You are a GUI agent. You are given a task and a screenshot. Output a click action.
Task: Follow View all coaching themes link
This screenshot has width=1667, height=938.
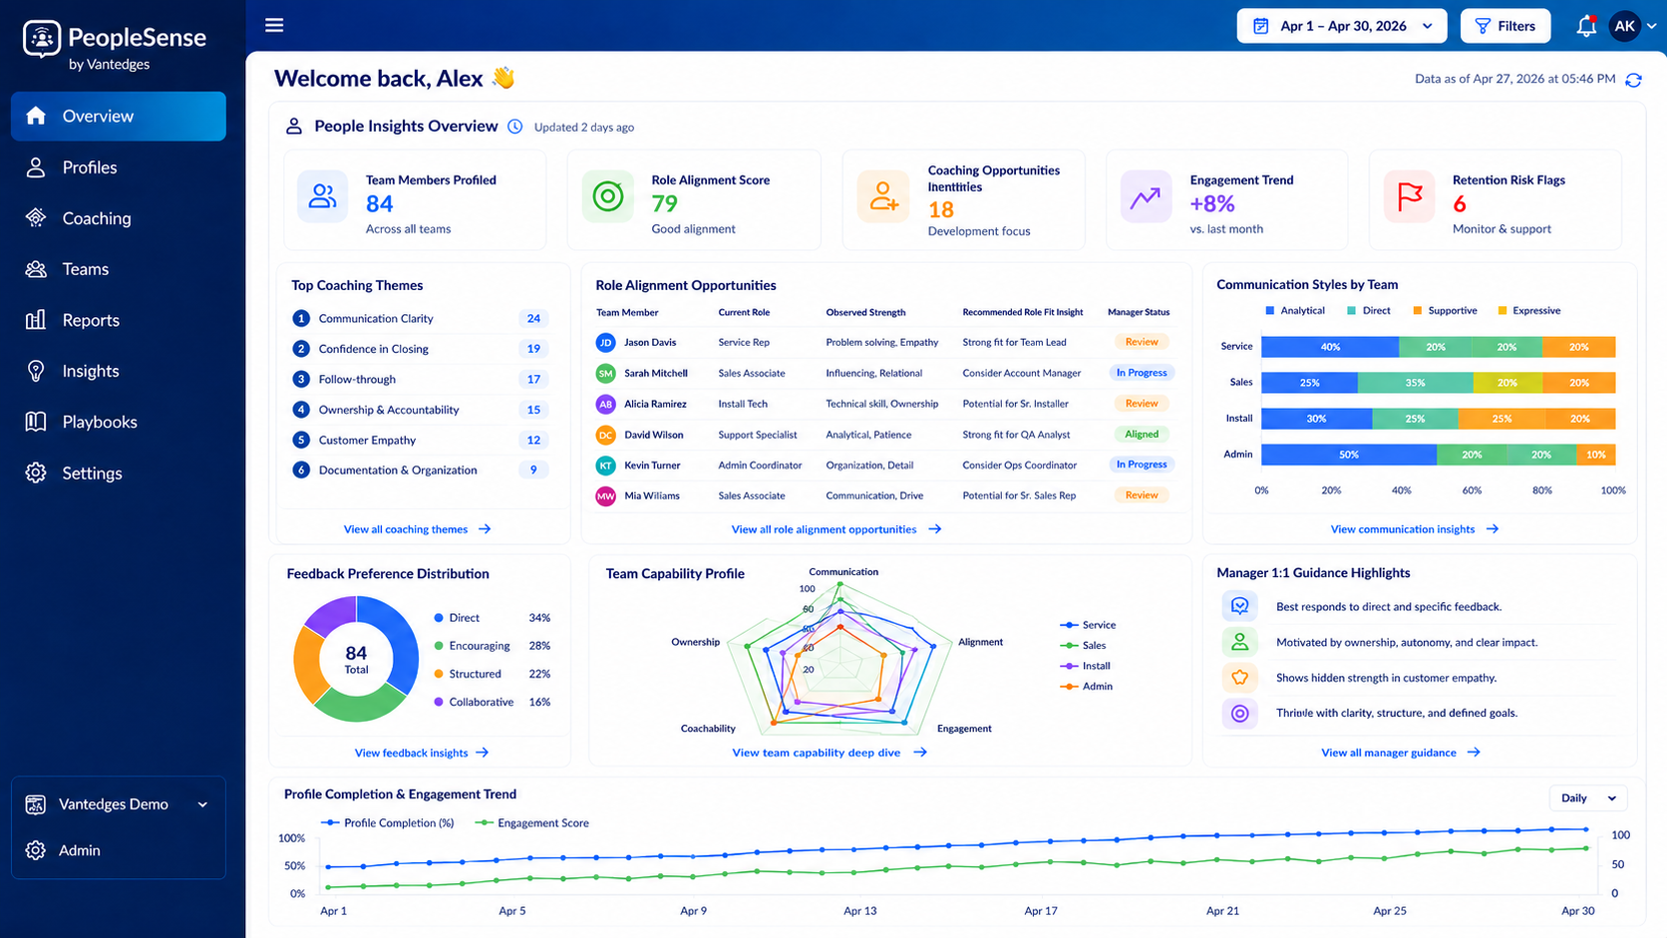tap(417, 529)
